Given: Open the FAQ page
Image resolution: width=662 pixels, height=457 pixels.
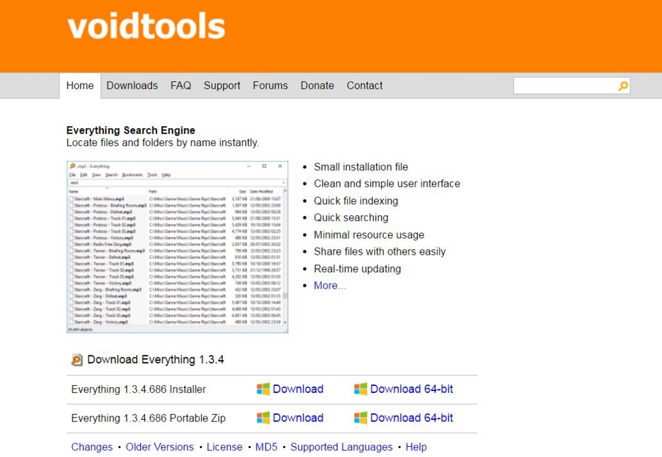Looking at the screenshot, I should [x=181, y=86].
